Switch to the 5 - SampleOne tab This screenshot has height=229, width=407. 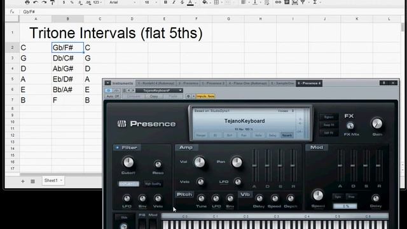coord(282,83)
